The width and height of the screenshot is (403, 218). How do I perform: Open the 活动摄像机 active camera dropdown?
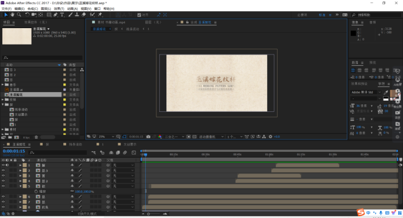(x=211, y=137)
